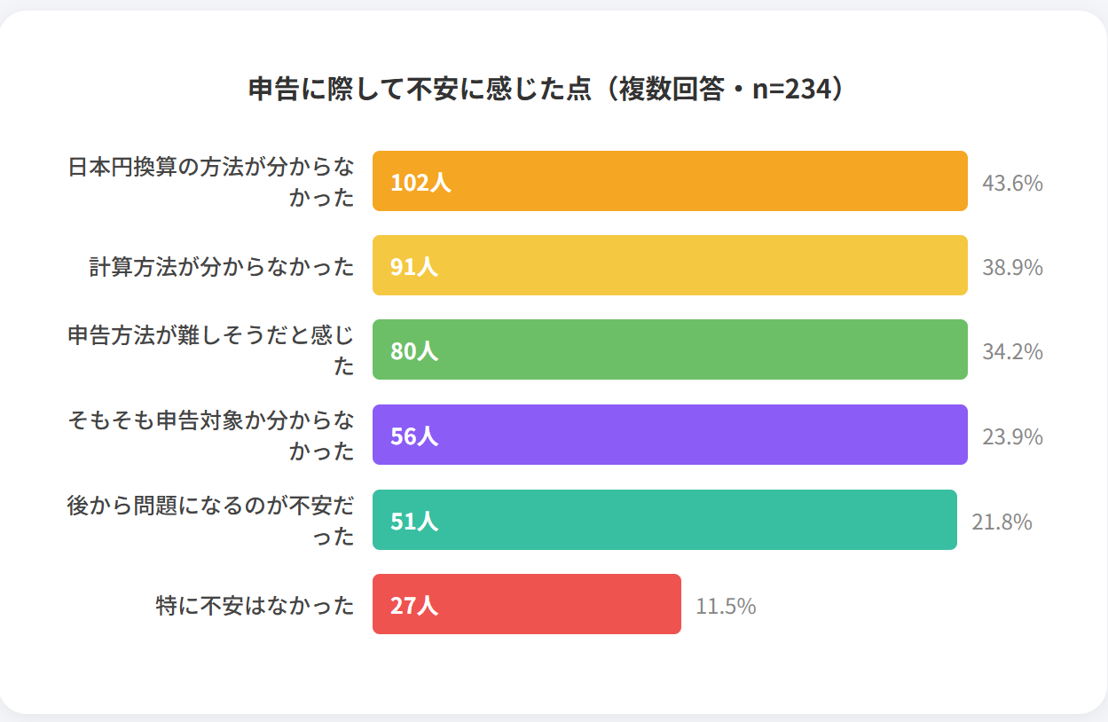
Task: Select the 後から問題になるのが不安だった label
Action: point(211,521)
